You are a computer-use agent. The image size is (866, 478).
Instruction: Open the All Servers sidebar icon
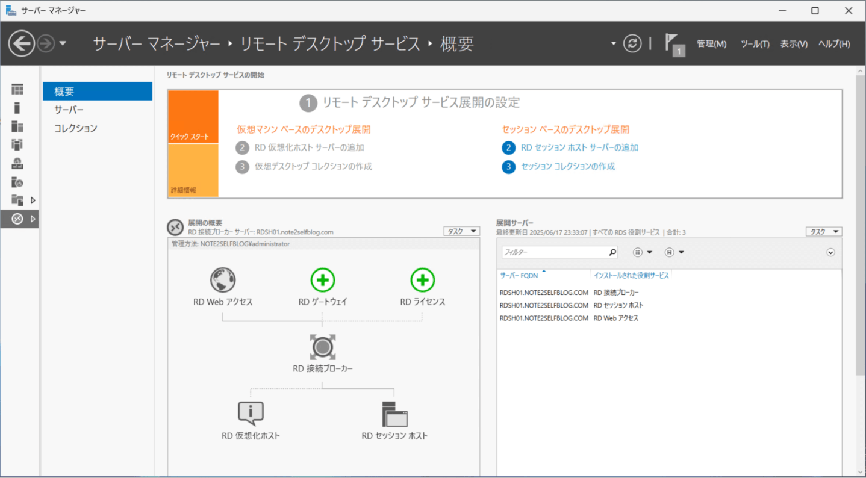click(x=17, y=128)
